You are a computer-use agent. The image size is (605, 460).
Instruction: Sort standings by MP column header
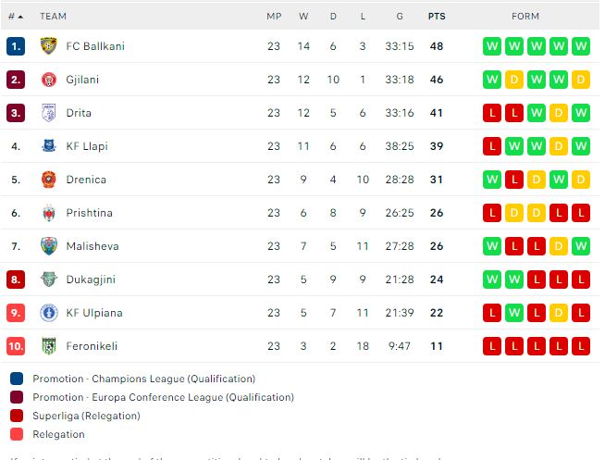click(x=274, y=17)
